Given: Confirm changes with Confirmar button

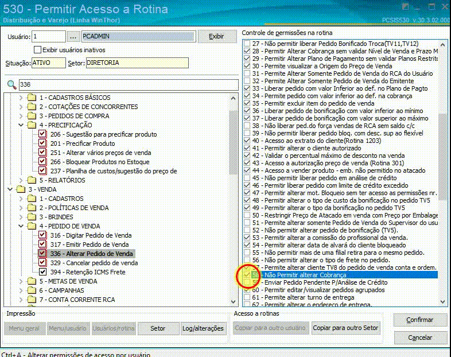Looking at the screenshot, I should (419, 320).
